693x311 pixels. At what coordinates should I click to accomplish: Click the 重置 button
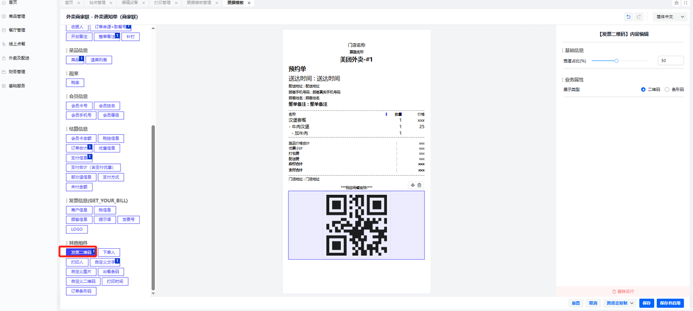pyautogui.click(x=576, y=303)
